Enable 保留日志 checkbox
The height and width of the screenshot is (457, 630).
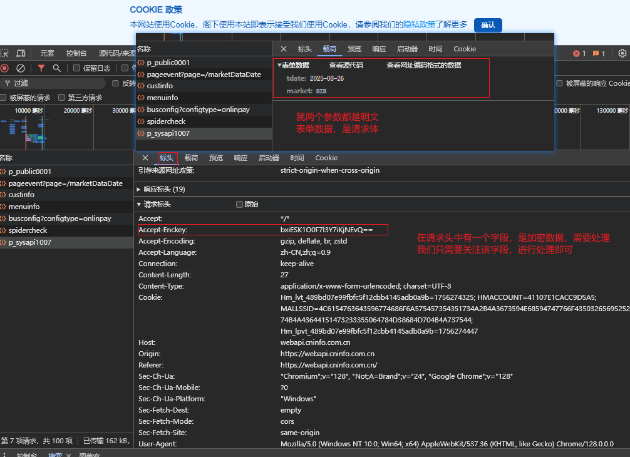[76, 68]
